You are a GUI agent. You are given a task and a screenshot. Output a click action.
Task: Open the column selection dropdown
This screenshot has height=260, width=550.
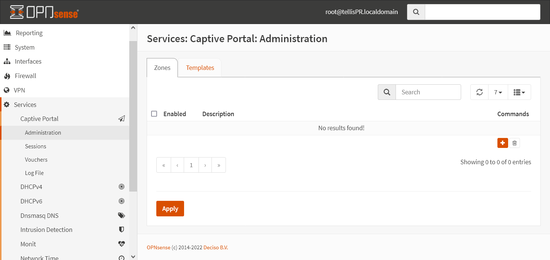coord(519,92)
